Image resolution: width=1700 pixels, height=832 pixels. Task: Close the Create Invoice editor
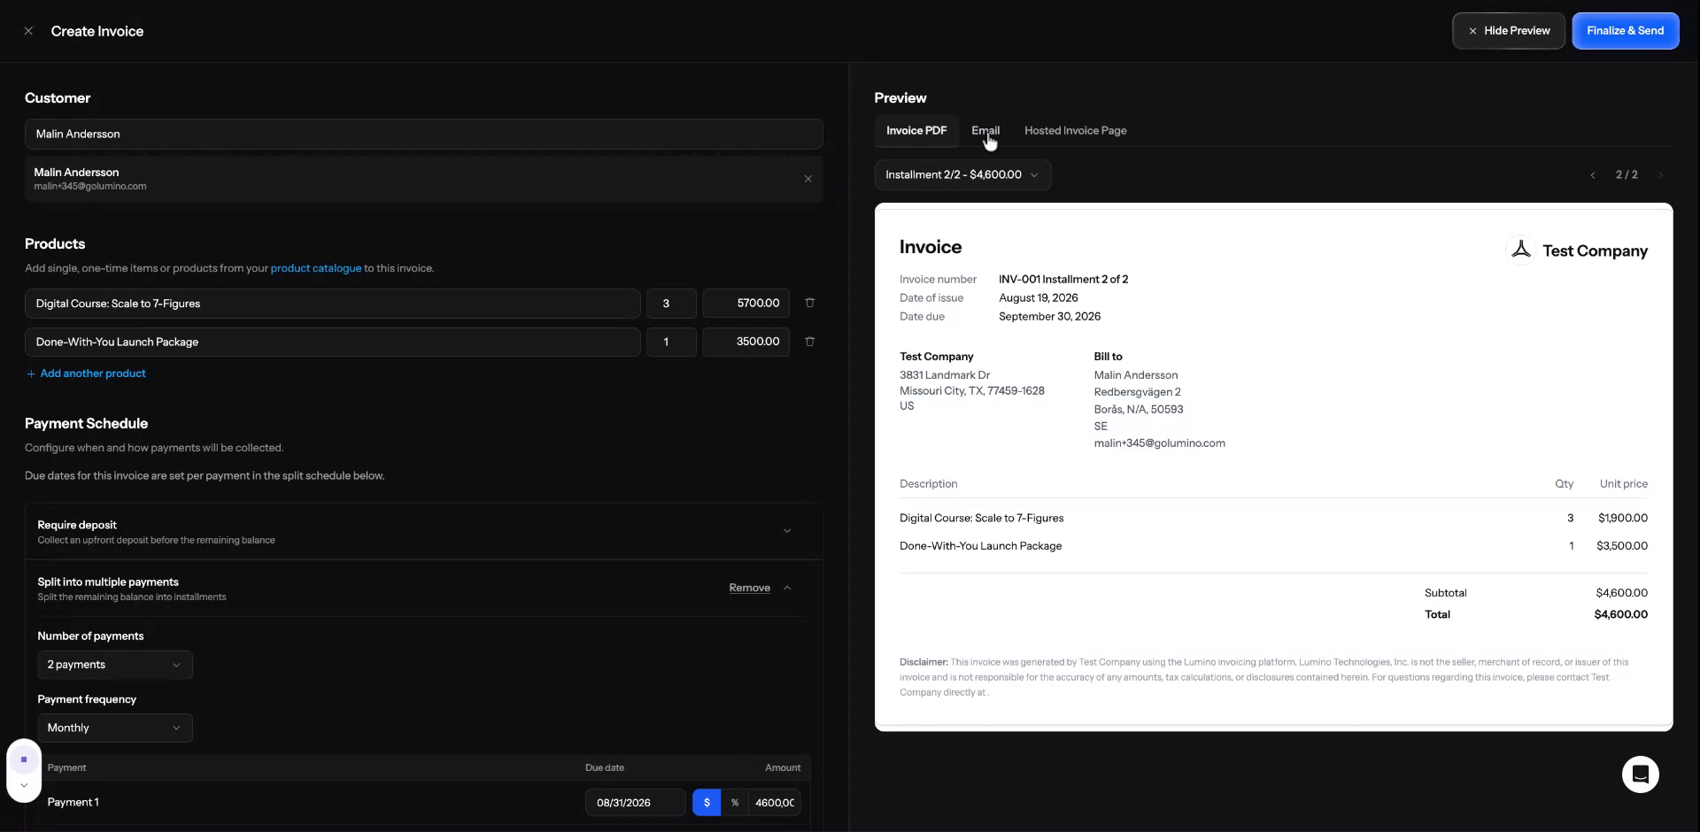[28, 31]
